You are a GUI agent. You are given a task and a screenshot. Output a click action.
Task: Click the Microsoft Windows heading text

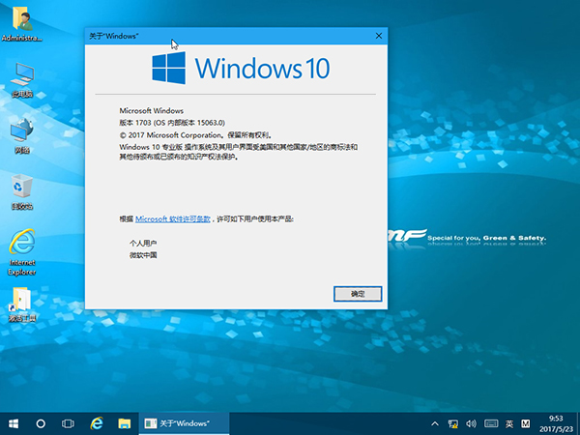(152, 110)
